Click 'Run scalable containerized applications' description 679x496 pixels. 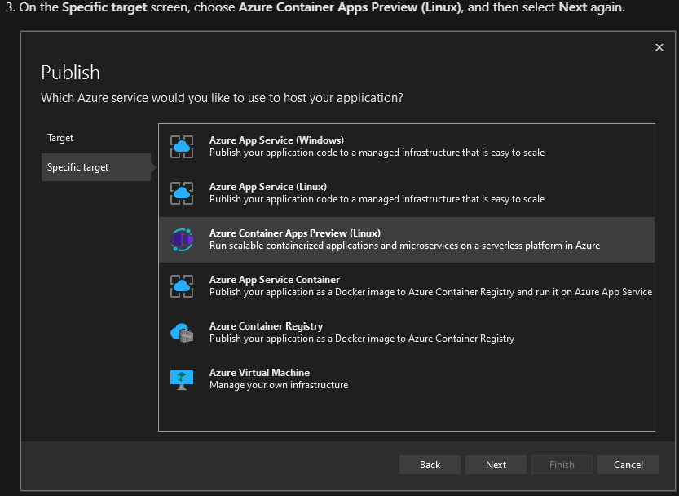405,246
